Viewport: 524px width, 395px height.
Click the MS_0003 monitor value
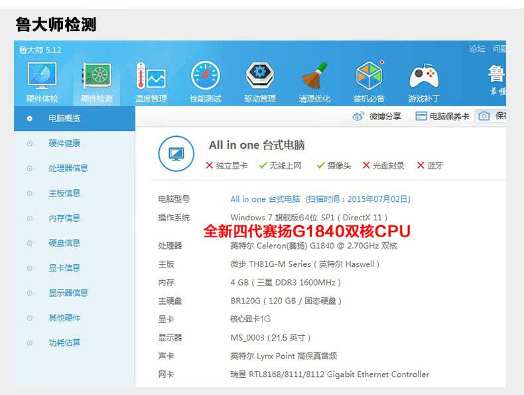pos(271,338)
